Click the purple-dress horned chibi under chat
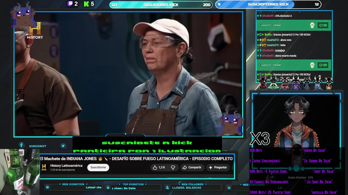The height and width of the screenshot is (195, 348). click(296, 83)
